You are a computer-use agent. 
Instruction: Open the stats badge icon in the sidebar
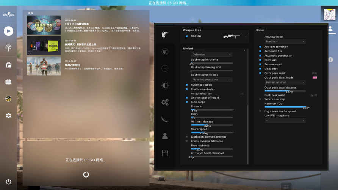(x=8, y=99)
